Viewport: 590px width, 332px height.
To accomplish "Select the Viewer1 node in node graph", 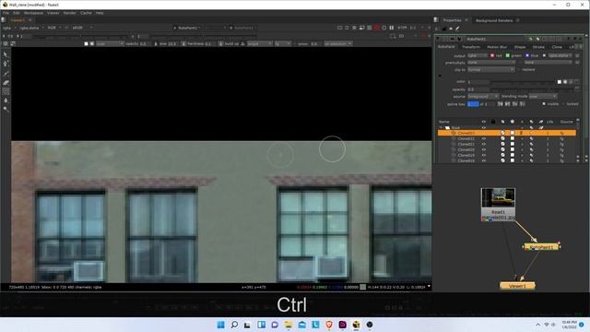I will (x=517, y=286).
